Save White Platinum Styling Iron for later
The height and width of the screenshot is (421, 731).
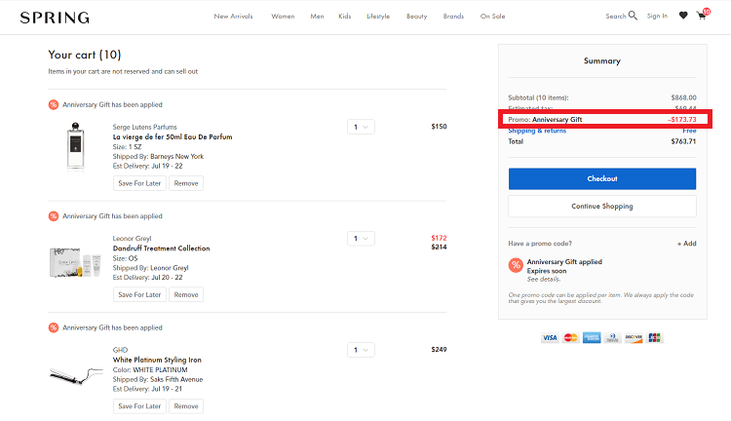click(139, 406)
